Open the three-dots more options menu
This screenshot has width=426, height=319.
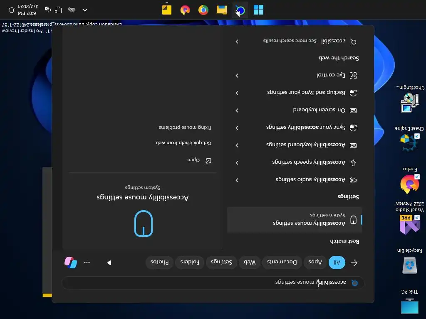click(x=87, y=263)
